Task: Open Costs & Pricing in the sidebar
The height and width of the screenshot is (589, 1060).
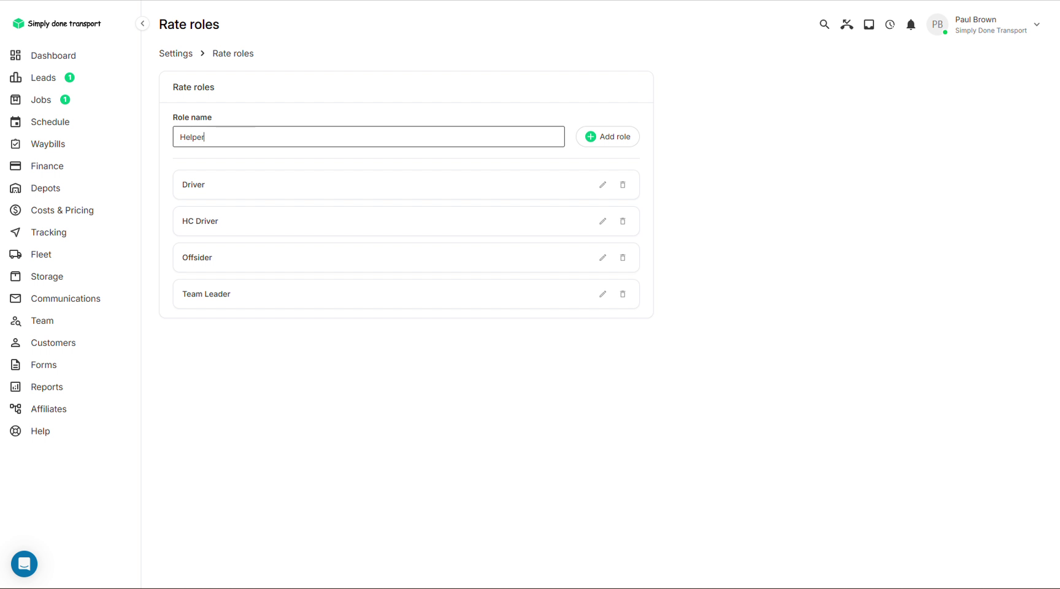Action: pyautogui.click(x=62, y=210)
